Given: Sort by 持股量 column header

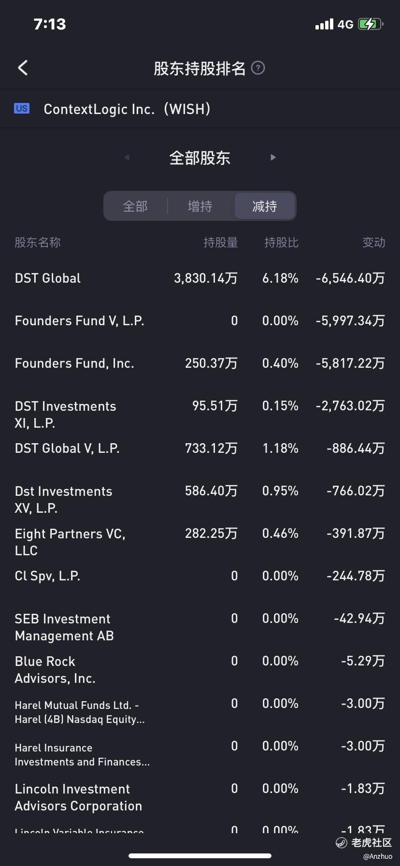Looking at the screenshot, I should point(221,243).
